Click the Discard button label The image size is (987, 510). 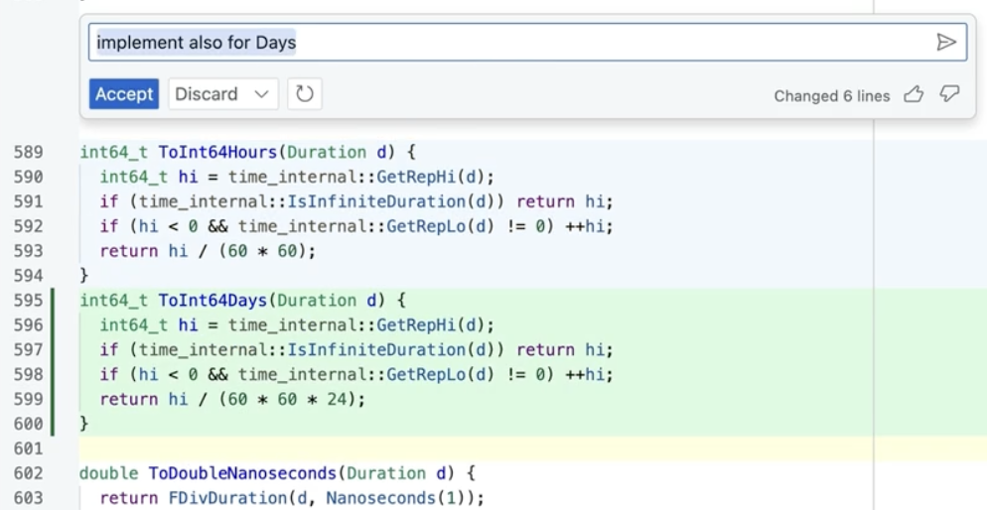point(207,94)
